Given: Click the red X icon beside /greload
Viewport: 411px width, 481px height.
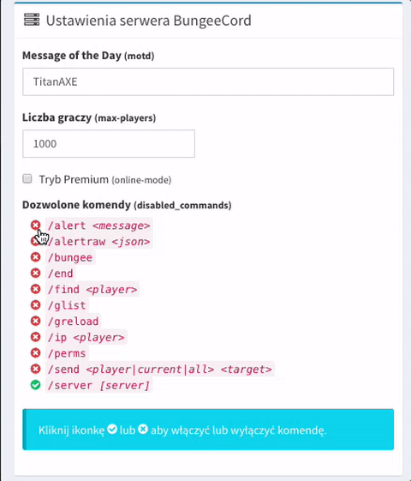Looking at the screenshot, I should (x=35, y=321).
